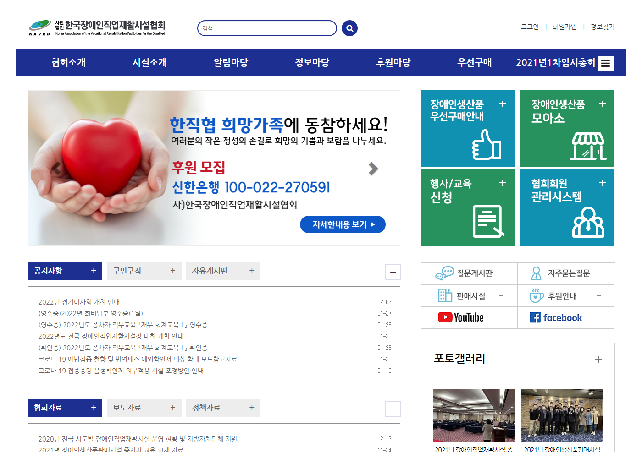642x458 pixels.
Task: Expand the 포토갤러리 plus button
Action: [x=598, y=360]
